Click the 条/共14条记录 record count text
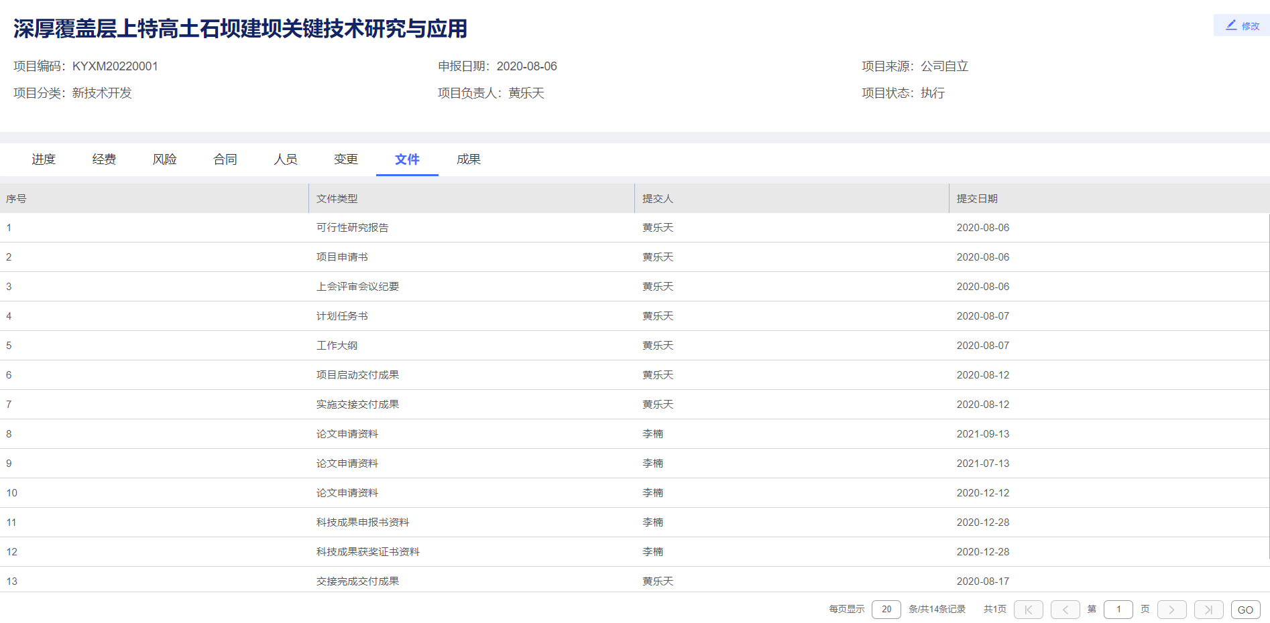1270x623 pixels. point(937,610)
